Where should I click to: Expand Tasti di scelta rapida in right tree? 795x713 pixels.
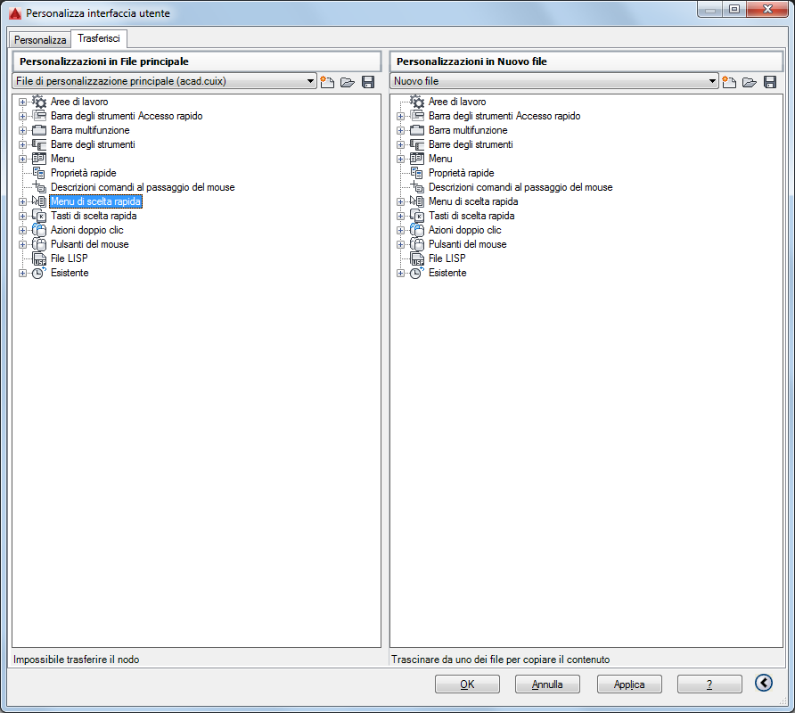click(x=400, y=216)
